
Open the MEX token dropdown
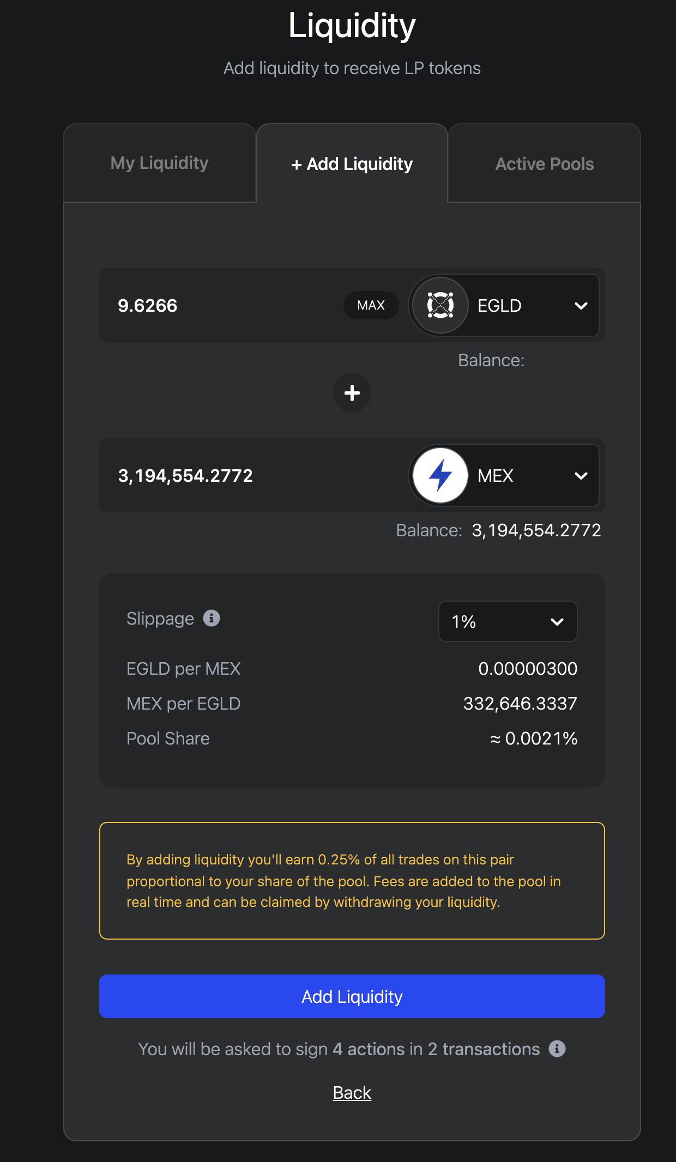tap(504, 475)
